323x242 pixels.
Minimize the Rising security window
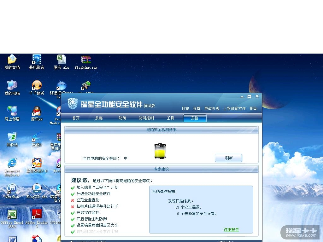point(242,96)
